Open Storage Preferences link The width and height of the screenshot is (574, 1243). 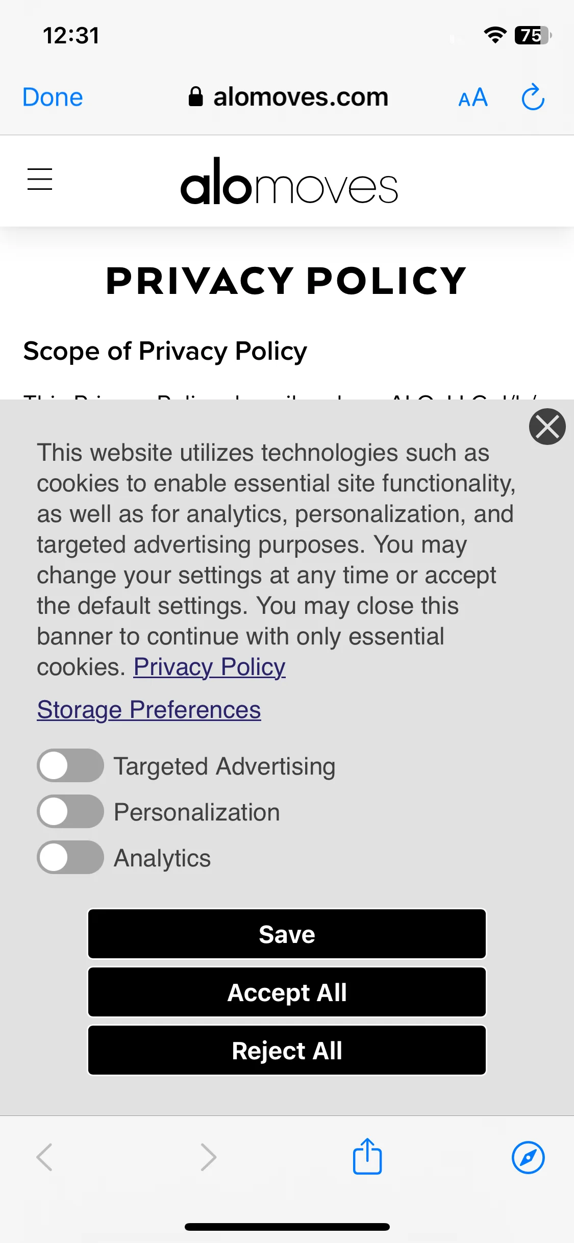click(x=149, y=710)
